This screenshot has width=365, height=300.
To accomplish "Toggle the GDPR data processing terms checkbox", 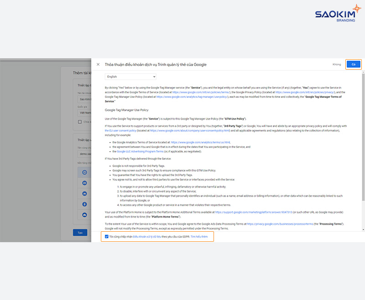I will click(x=106, y=237).
